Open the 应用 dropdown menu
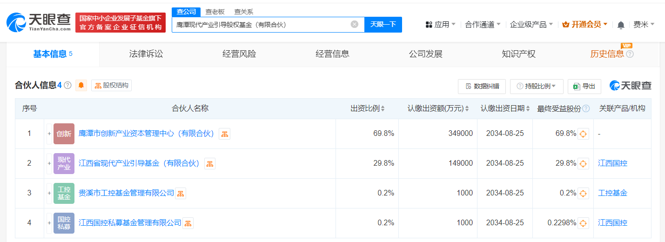Viewport: 665px width, 242px height. tap(441, 24)
